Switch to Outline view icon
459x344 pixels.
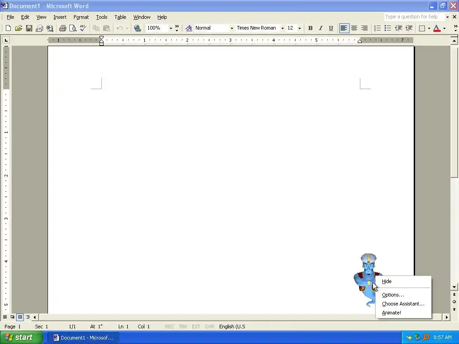click(27, 317)
